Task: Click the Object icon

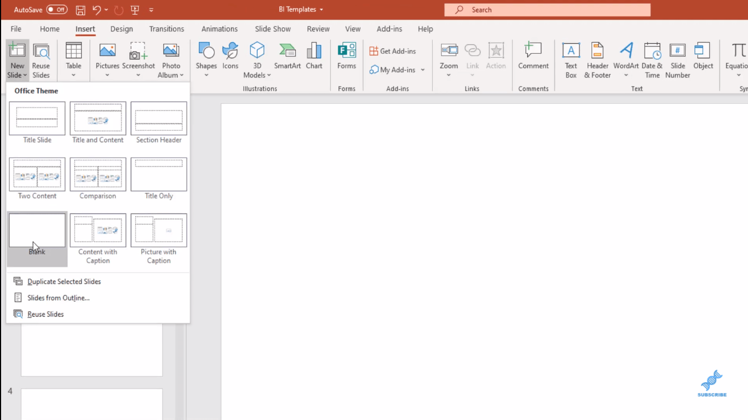Action: click(703, 51)
